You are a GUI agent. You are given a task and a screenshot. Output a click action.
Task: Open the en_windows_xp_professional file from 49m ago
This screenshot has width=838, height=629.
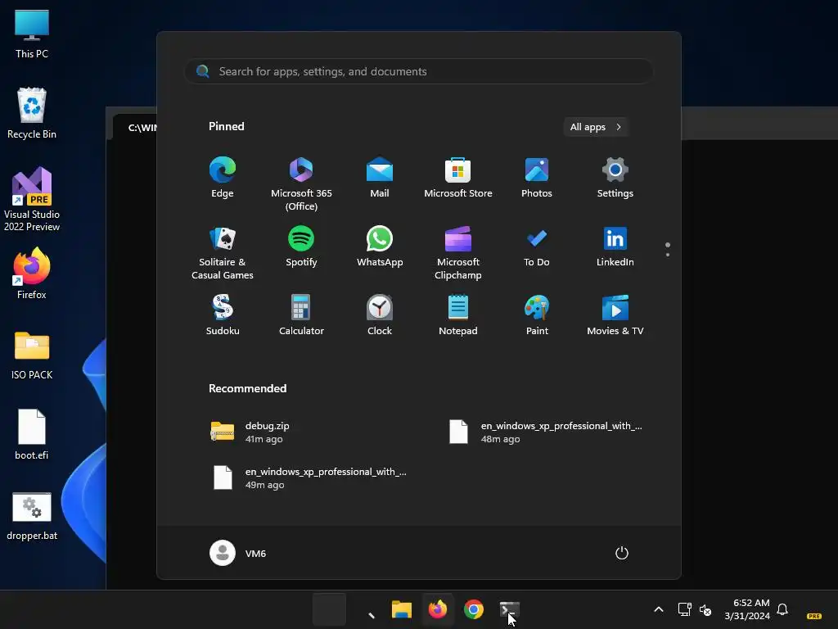coord(310,477)
